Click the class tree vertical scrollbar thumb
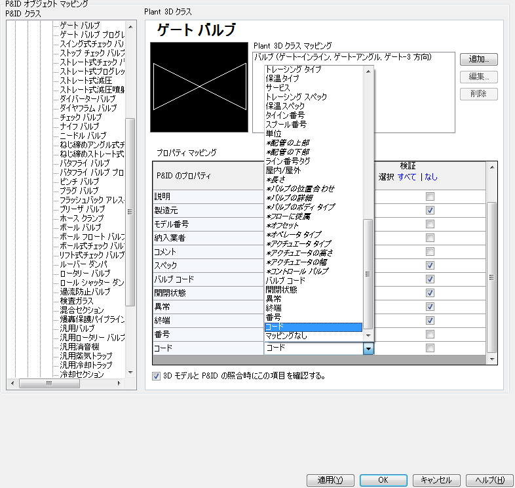The height and width of the screenshot is (488, 515). pyautogui.click(x=130, y=212)
